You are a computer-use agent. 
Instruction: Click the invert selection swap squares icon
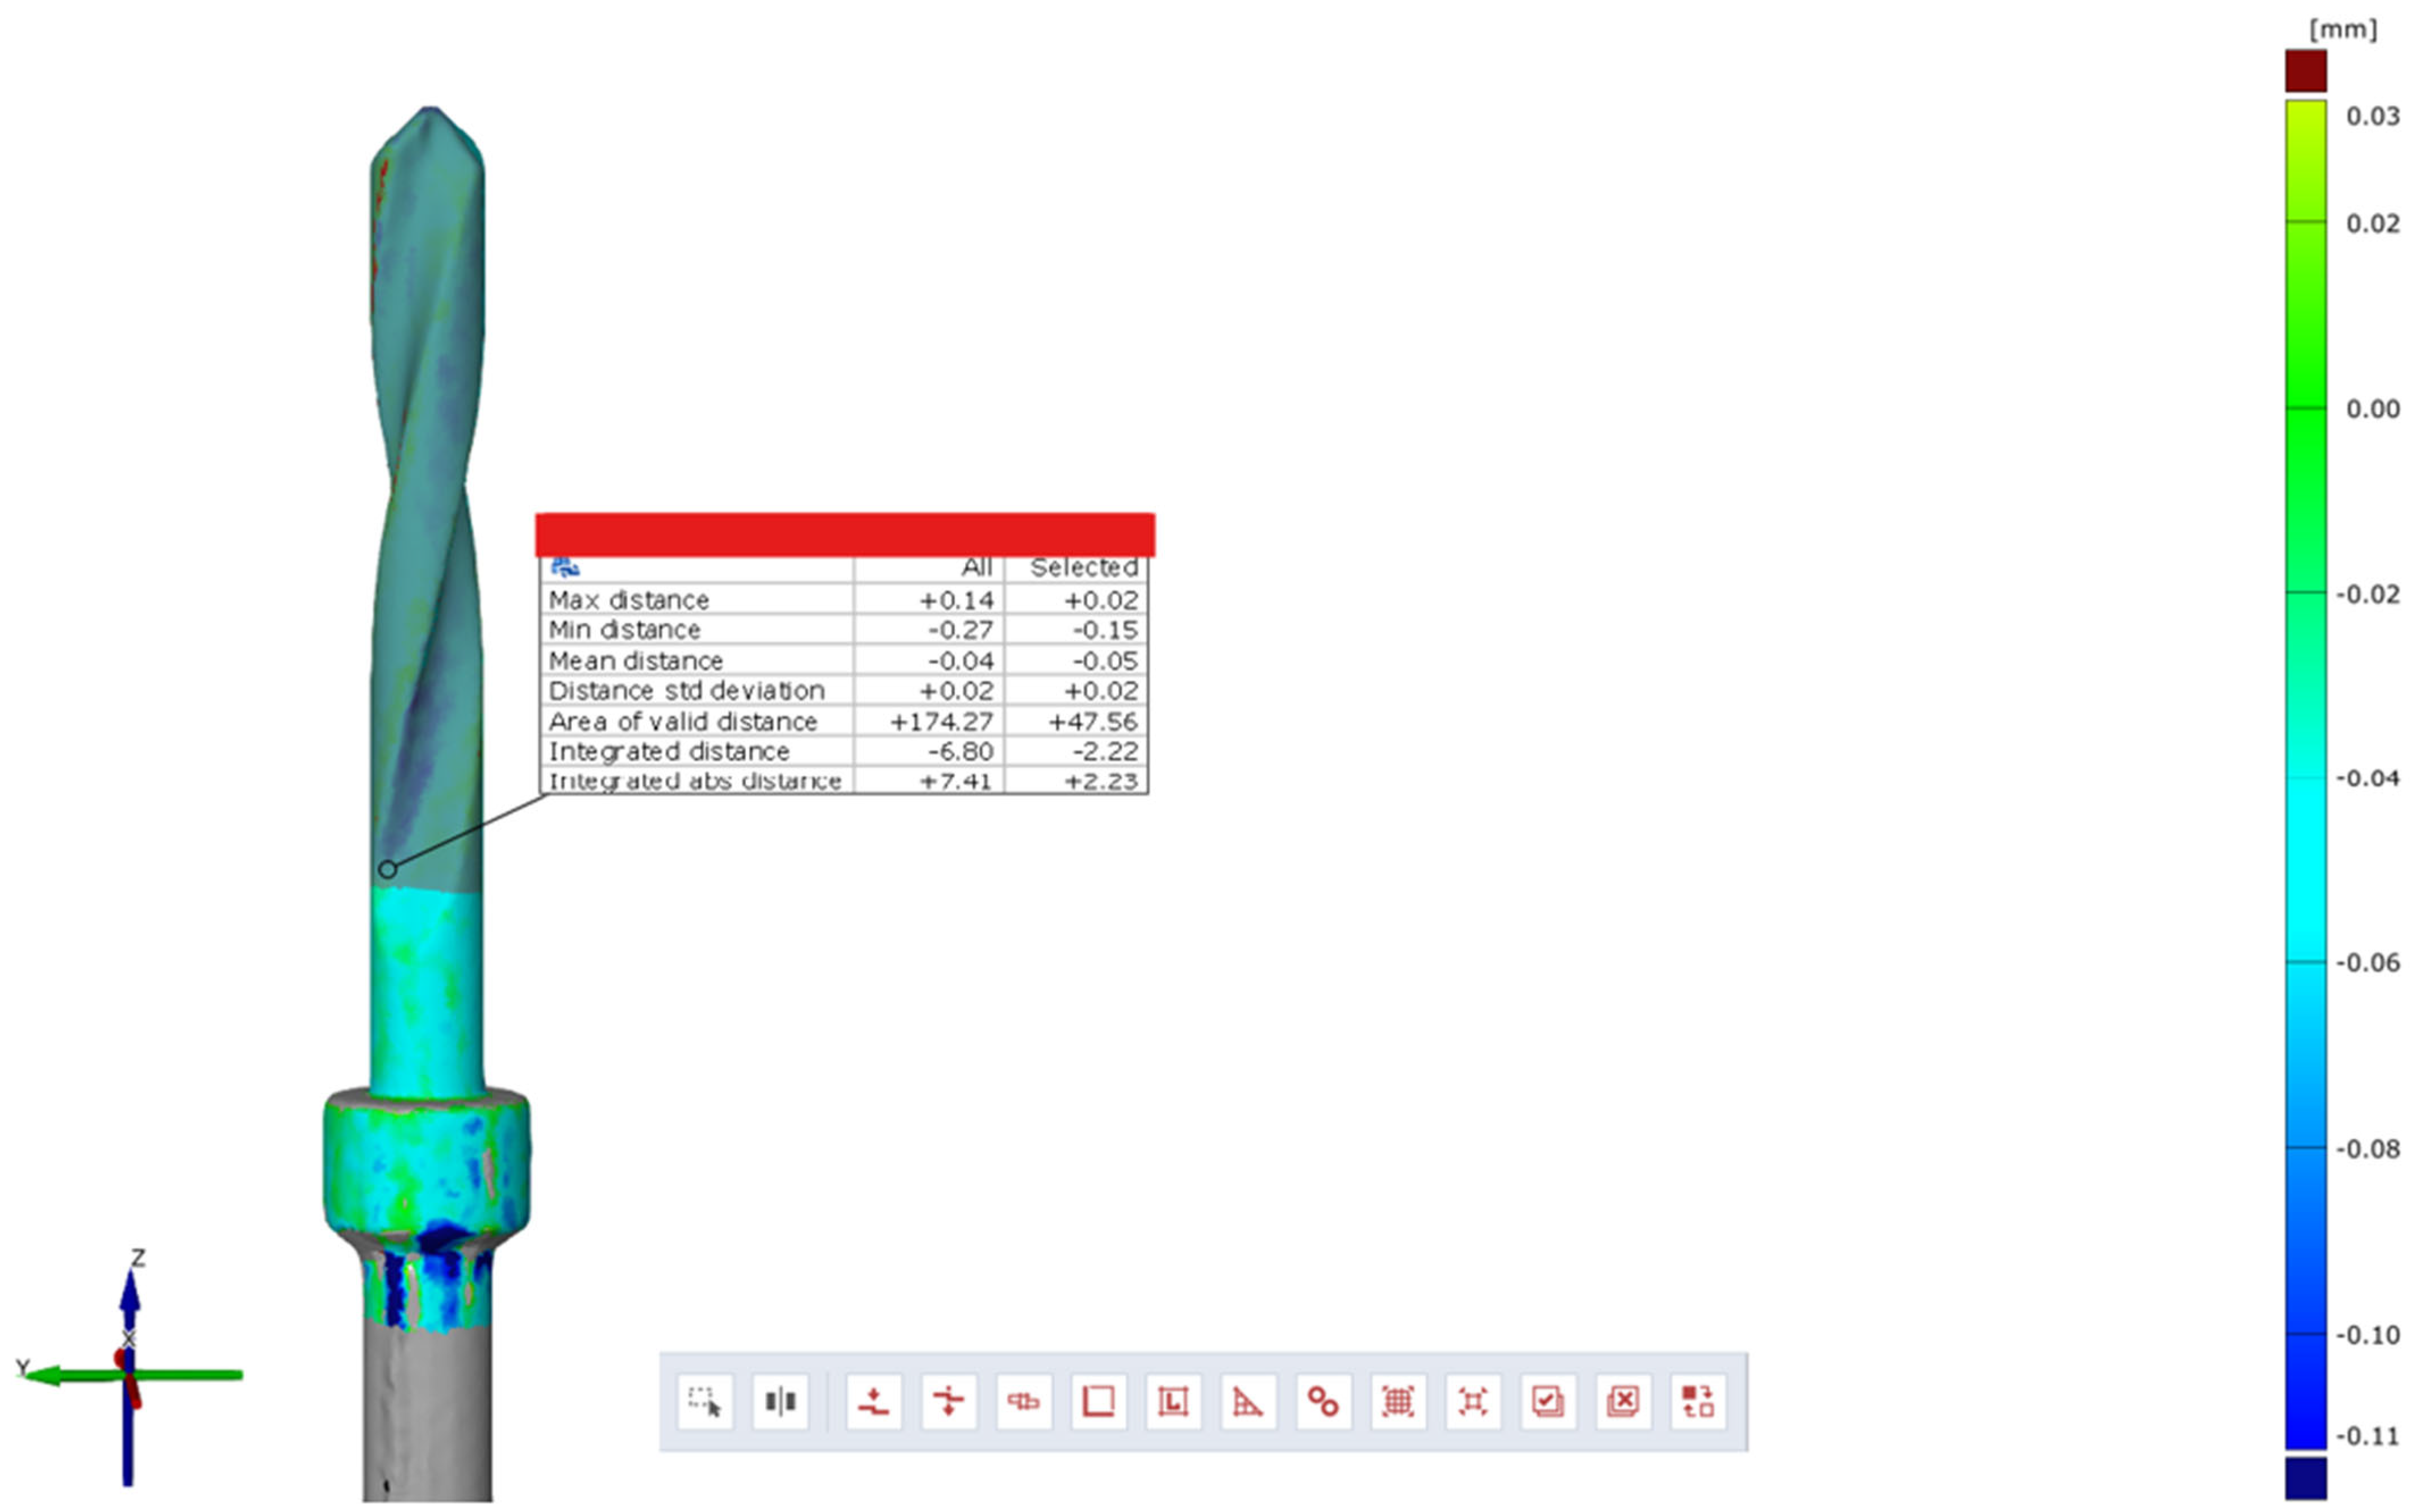1698,1401
